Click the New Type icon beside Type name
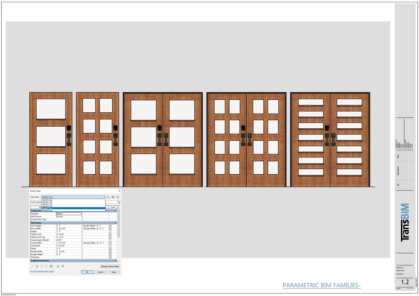This screenshot has width=419, height=296. click(x=108, y=197)
